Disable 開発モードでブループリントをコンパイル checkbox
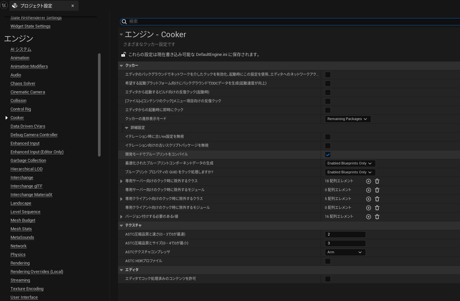 tap(328, 155)
